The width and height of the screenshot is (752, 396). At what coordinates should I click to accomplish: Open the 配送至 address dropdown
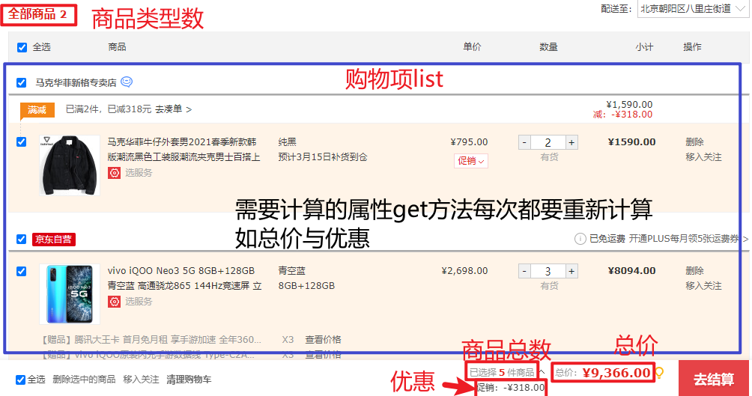click(x=693, y=9)
